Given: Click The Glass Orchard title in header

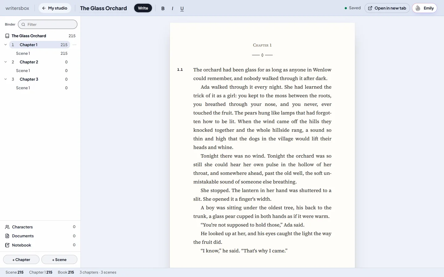Looking at the screenshot, I should click(103, 8).
